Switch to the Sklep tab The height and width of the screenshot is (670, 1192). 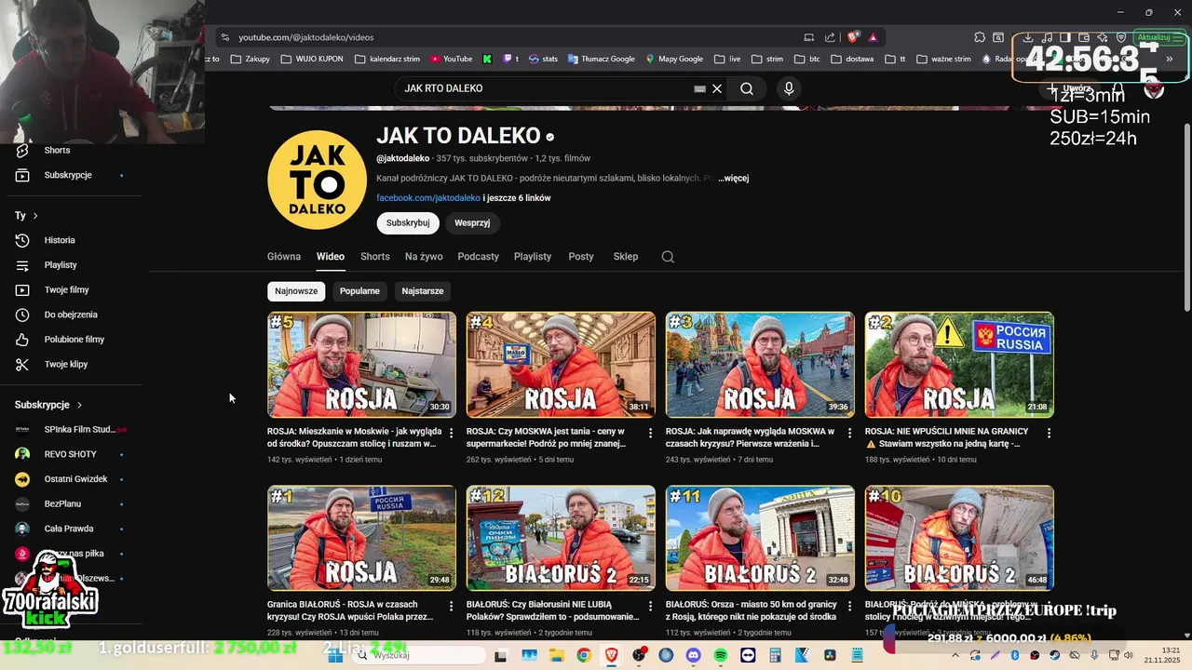pyautogui.click(x=626, y=257)
